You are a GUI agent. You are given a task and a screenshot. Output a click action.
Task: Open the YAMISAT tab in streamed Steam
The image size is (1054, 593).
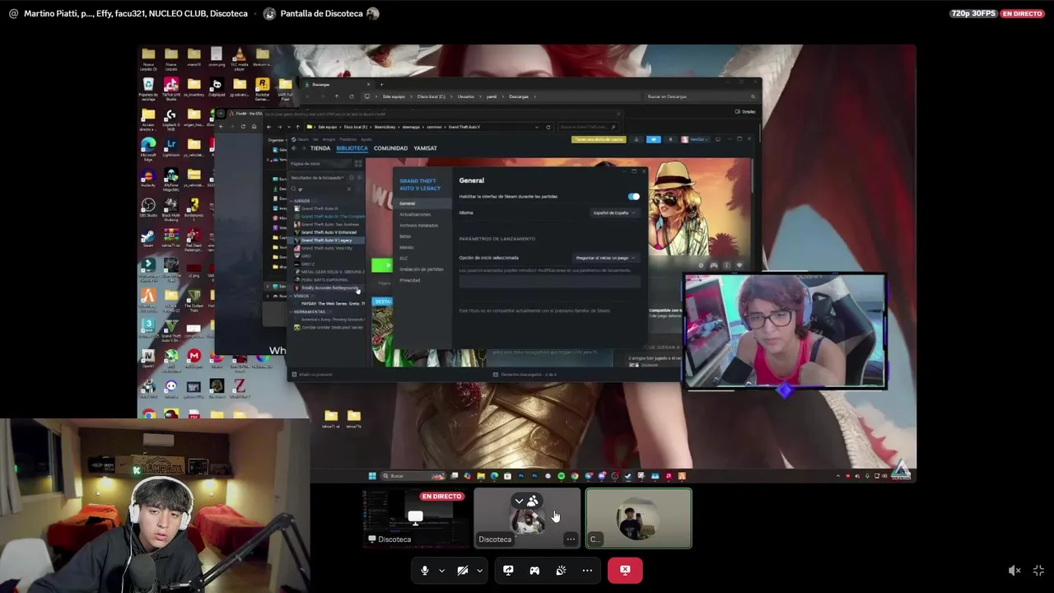pos(425,148)
